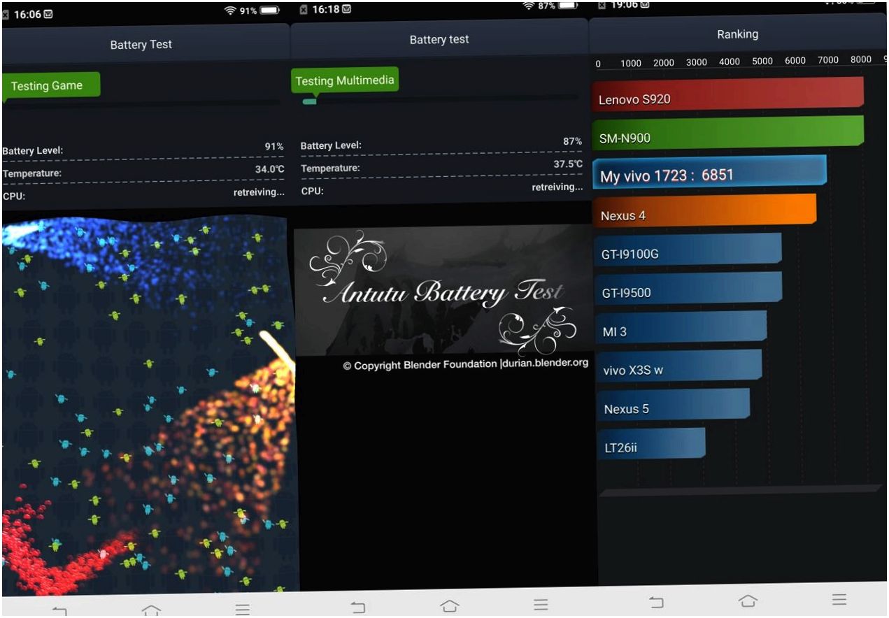The height and width of the screenshot is (618, 889).
Task: Select the SM-N900 ranking bar
Action: pos(727,132)
